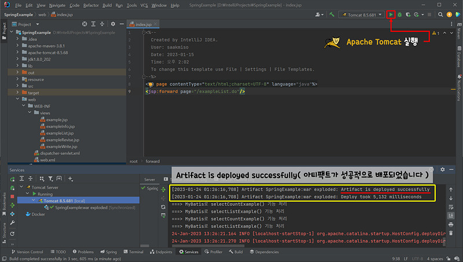Open Project panel gear options
Screen dimensions: 463x262
(113, 24)
